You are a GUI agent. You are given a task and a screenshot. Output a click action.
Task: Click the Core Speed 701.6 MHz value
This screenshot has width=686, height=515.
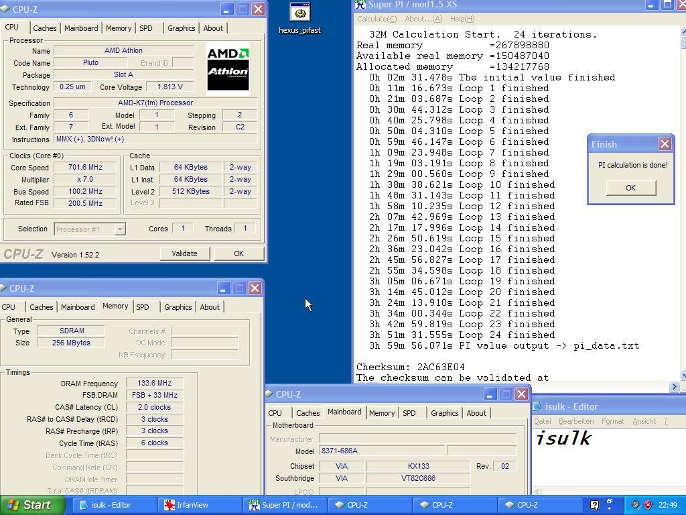coord(85,167)
